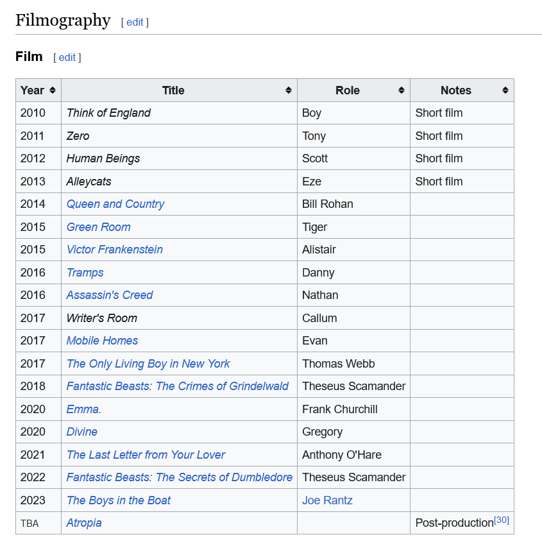This screenshot has height=537, width=542.
Task: Go to Victor Frankenstein page
Action: tap(115, 250)
